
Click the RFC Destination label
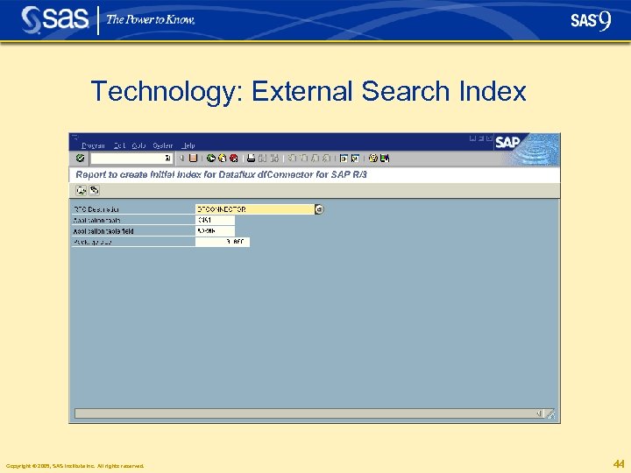[x=96, y=209]
